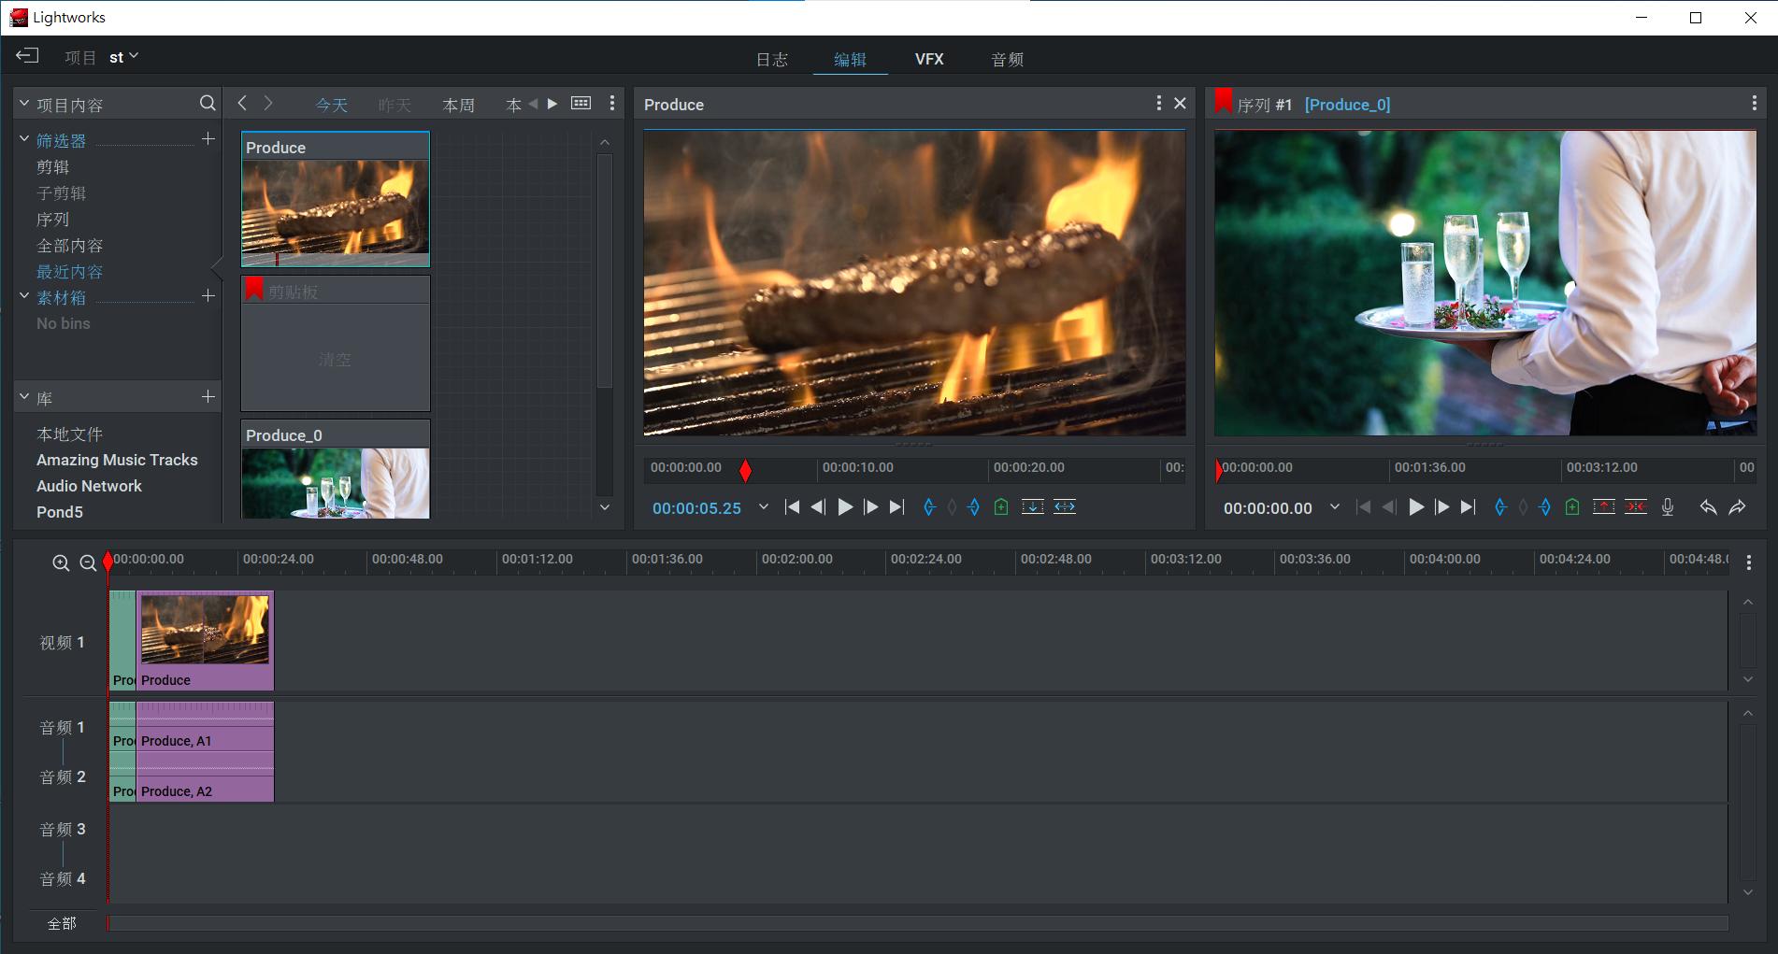Click the undo arrow in sequence viewer
The height and width of the screenshot is (954, 1778).
(x=1708, y=507)
